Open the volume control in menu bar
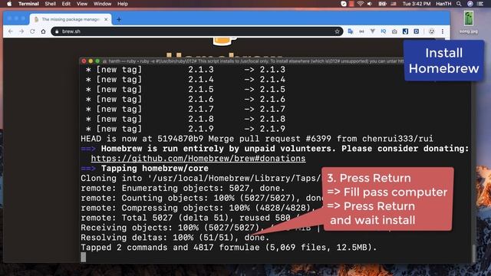The image size is (491, 276). pyautogui.click(x=370, y=4)
